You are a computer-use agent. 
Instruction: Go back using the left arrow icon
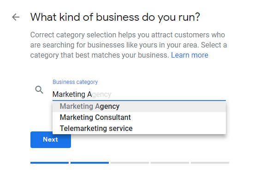click(16, 17)
